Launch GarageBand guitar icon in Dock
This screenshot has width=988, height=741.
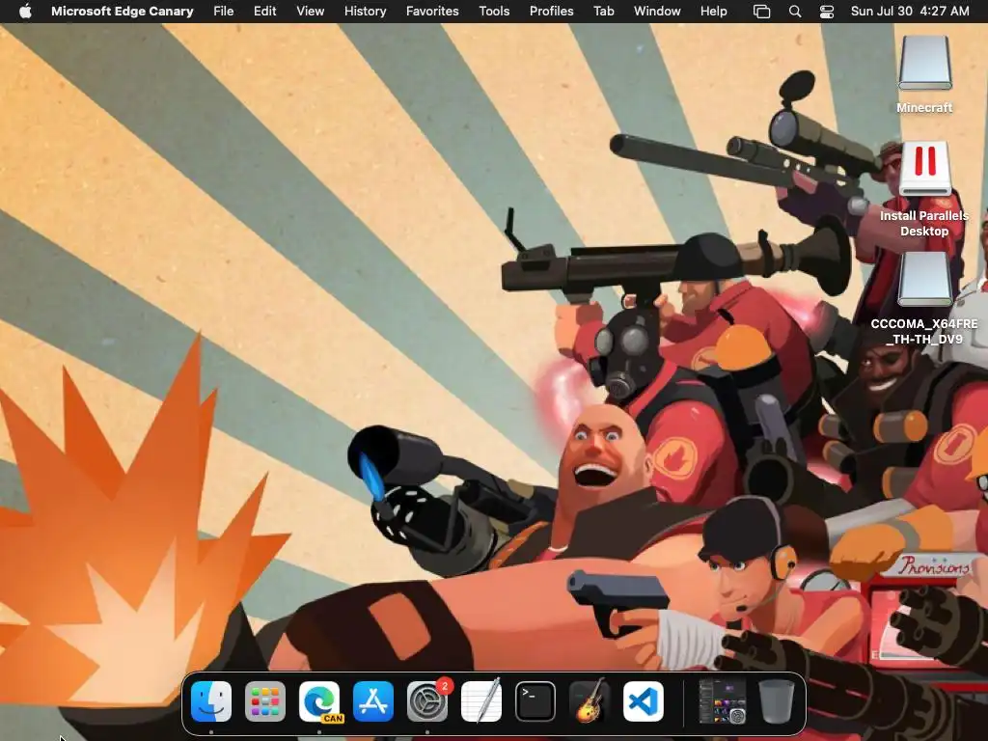[x=590, y=700]
